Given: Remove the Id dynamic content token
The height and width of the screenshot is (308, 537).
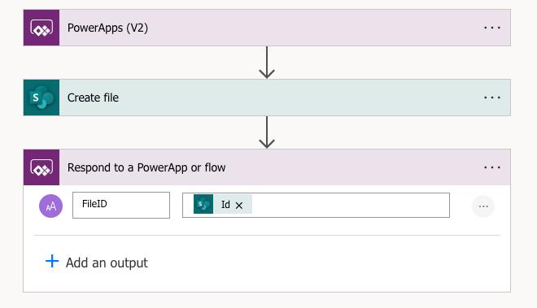Looking at the screenshot, I should [x=239, y=206].
